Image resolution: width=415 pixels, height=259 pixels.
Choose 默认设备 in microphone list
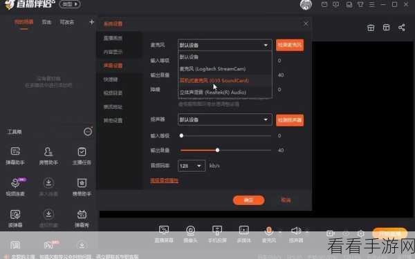pos(225,57)
